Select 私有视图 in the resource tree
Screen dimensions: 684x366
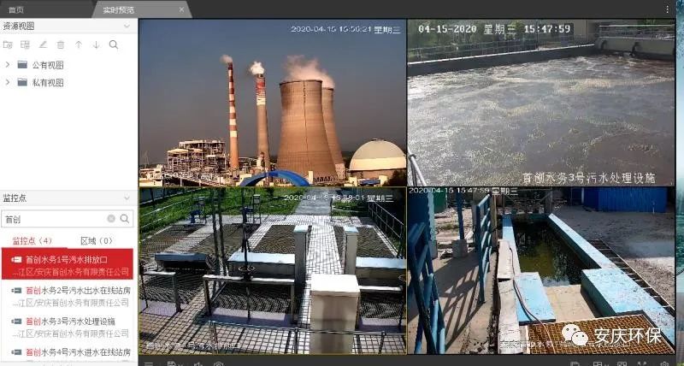coord(48,82)
